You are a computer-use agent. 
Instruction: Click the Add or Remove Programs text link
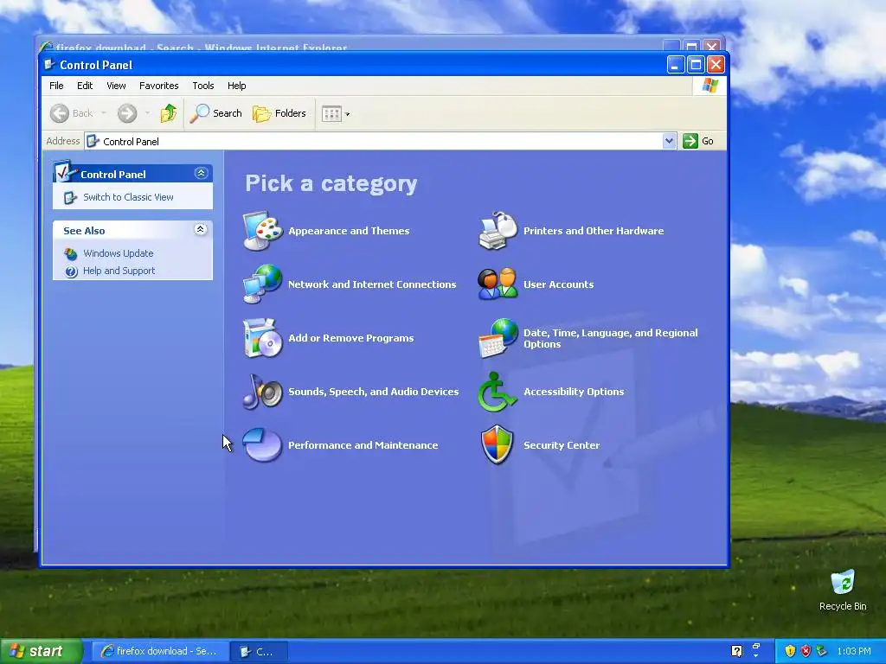tap(351, 338)
